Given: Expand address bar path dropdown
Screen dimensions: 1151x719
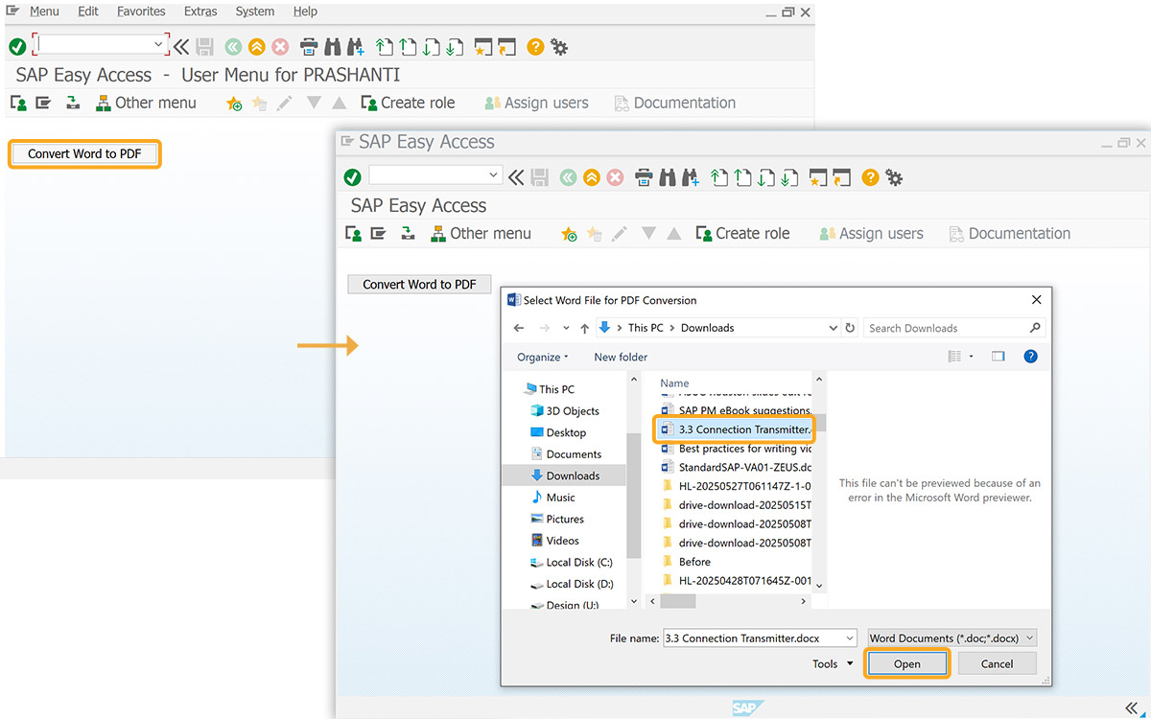Looking at the screenshot, I should 833,328.
